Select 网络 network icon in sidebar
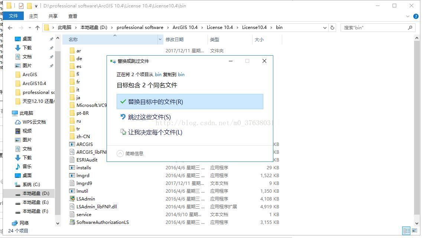Image resolution: width=423 pixels, height=238 pixels. coord(15,223)
